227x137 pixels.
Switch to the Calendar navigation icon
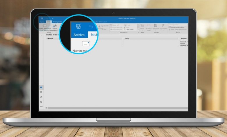(41, 92)
